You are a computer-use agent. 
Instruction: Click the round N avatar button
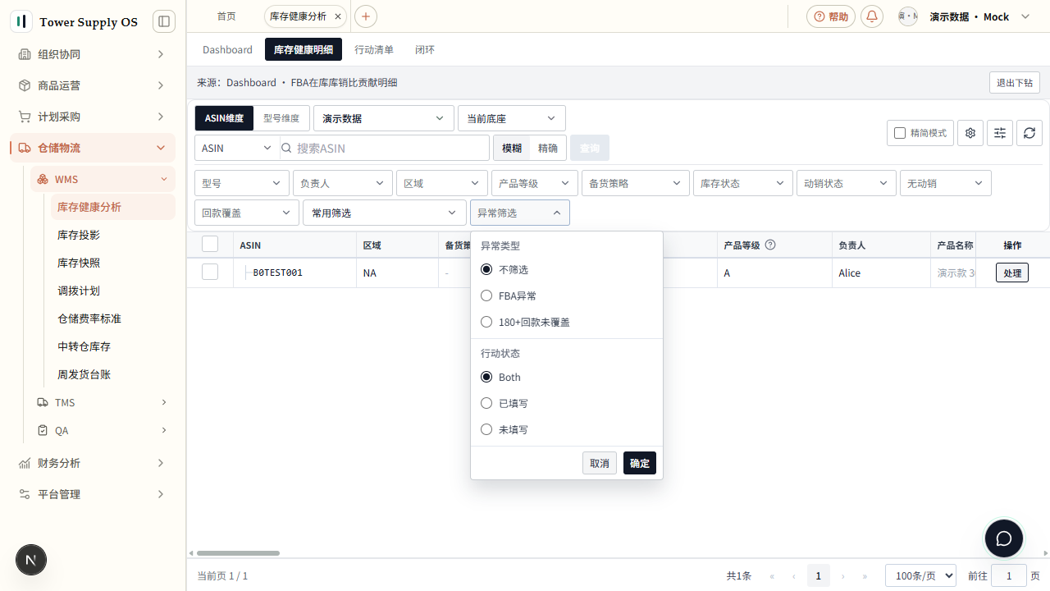pos(31,561)
